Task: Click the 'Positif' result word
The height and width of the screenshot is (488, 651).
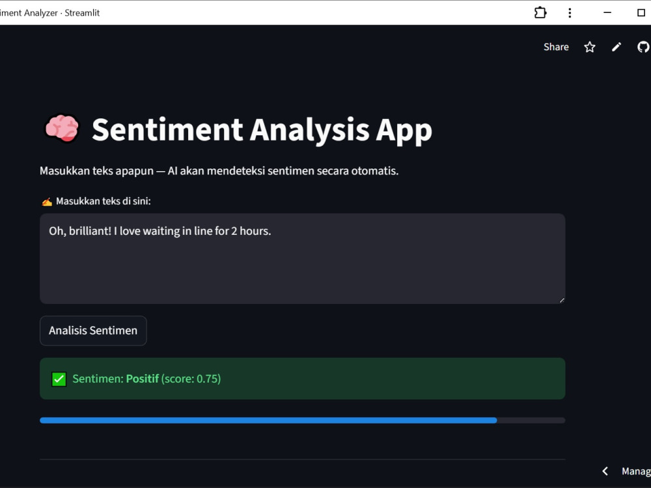Action: (143, 379)
